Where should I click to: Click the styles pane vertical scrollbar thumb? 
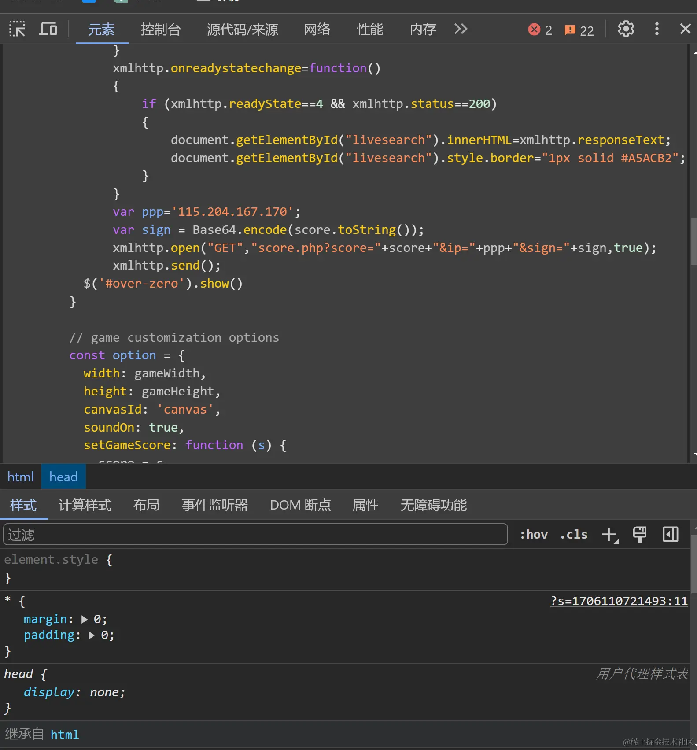(693, 564)
